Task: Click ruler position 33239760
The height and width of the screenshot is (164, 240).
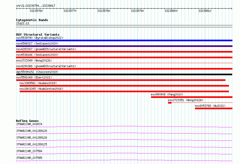Action: coord(36,11)
